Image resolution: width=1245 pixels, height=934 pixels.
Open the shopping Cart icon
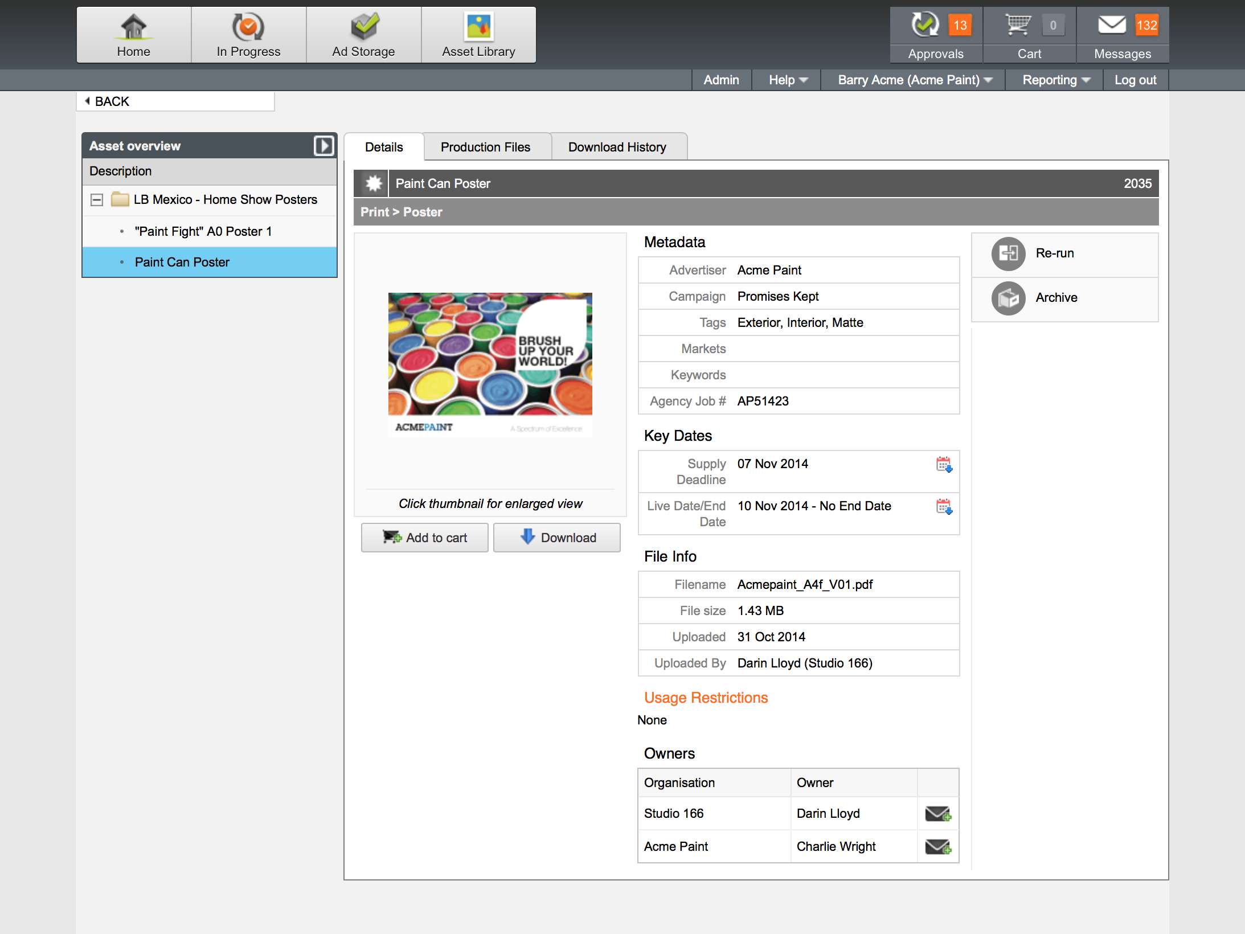pos(1018,24)
